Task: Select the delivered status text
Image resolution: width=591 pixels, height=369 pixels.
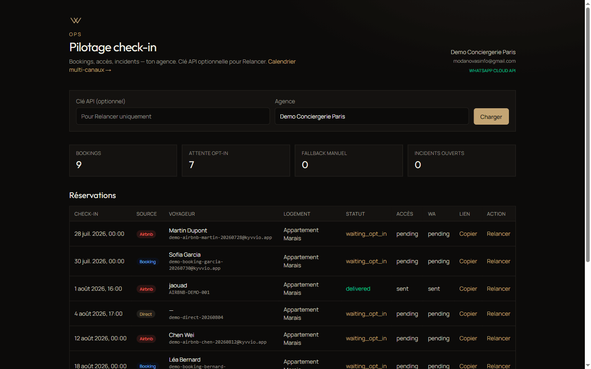Action: (358, 289)
